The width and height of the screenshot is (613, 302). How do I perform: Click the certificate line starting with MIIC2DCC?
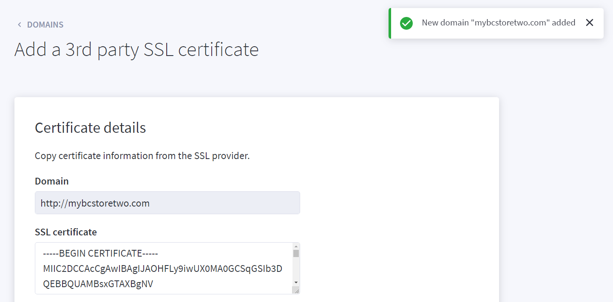coord(162,269)
